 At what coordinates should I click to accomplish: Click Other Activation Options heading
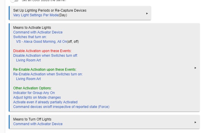coord(33,88)
